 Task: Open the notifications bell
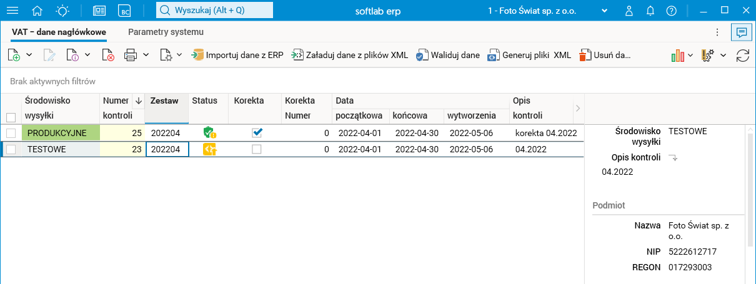650,11
